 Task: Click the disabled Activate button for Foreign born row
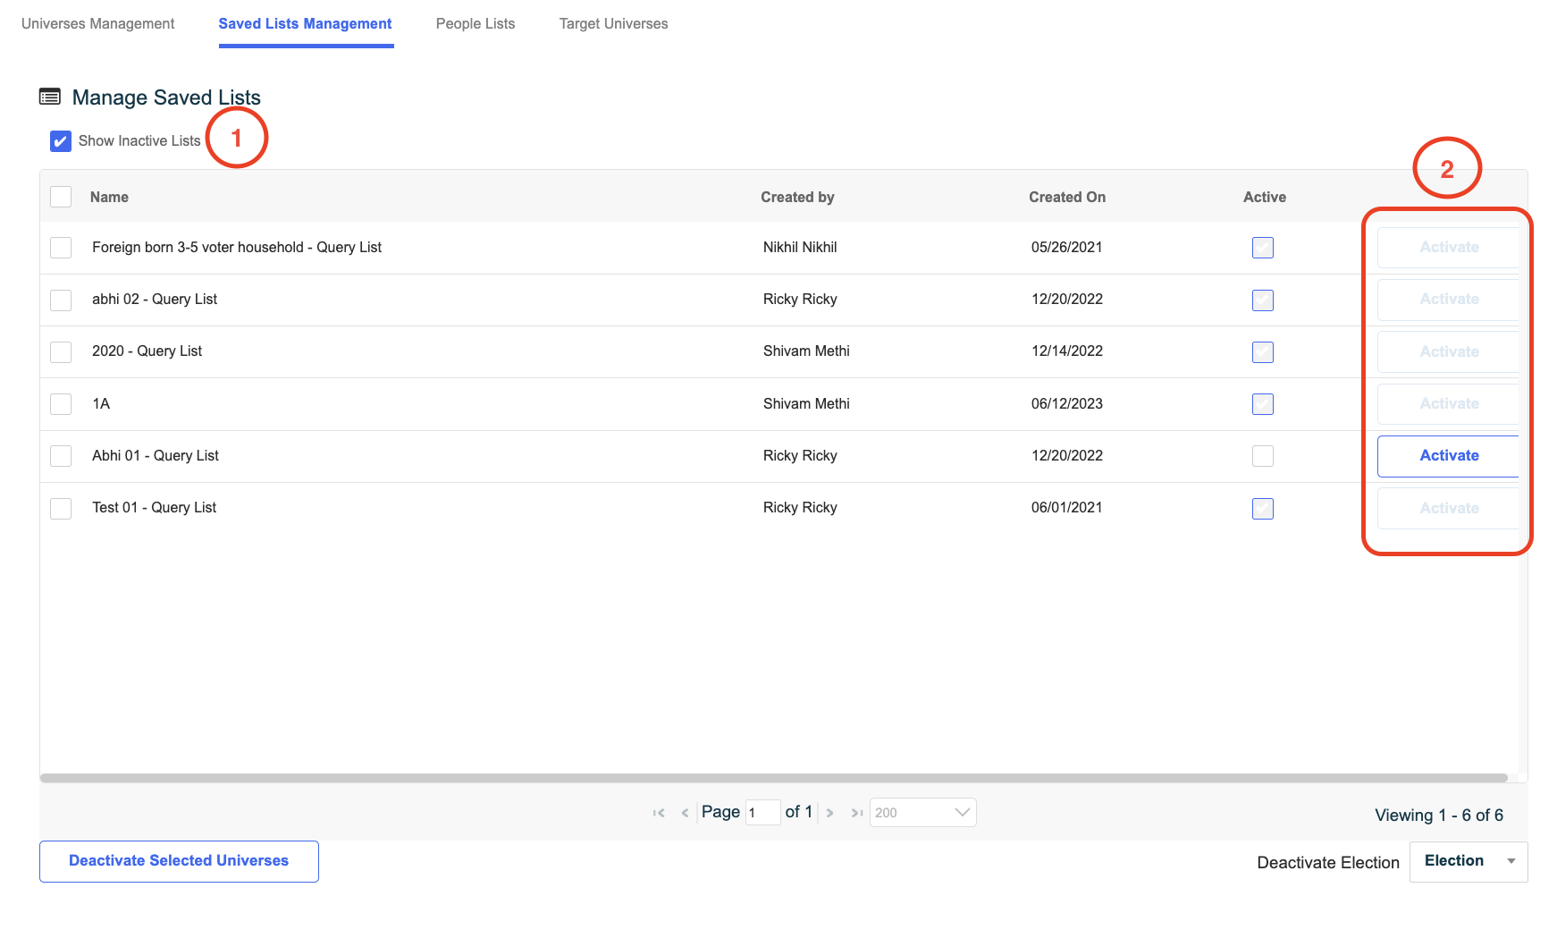coord(1449,248)
